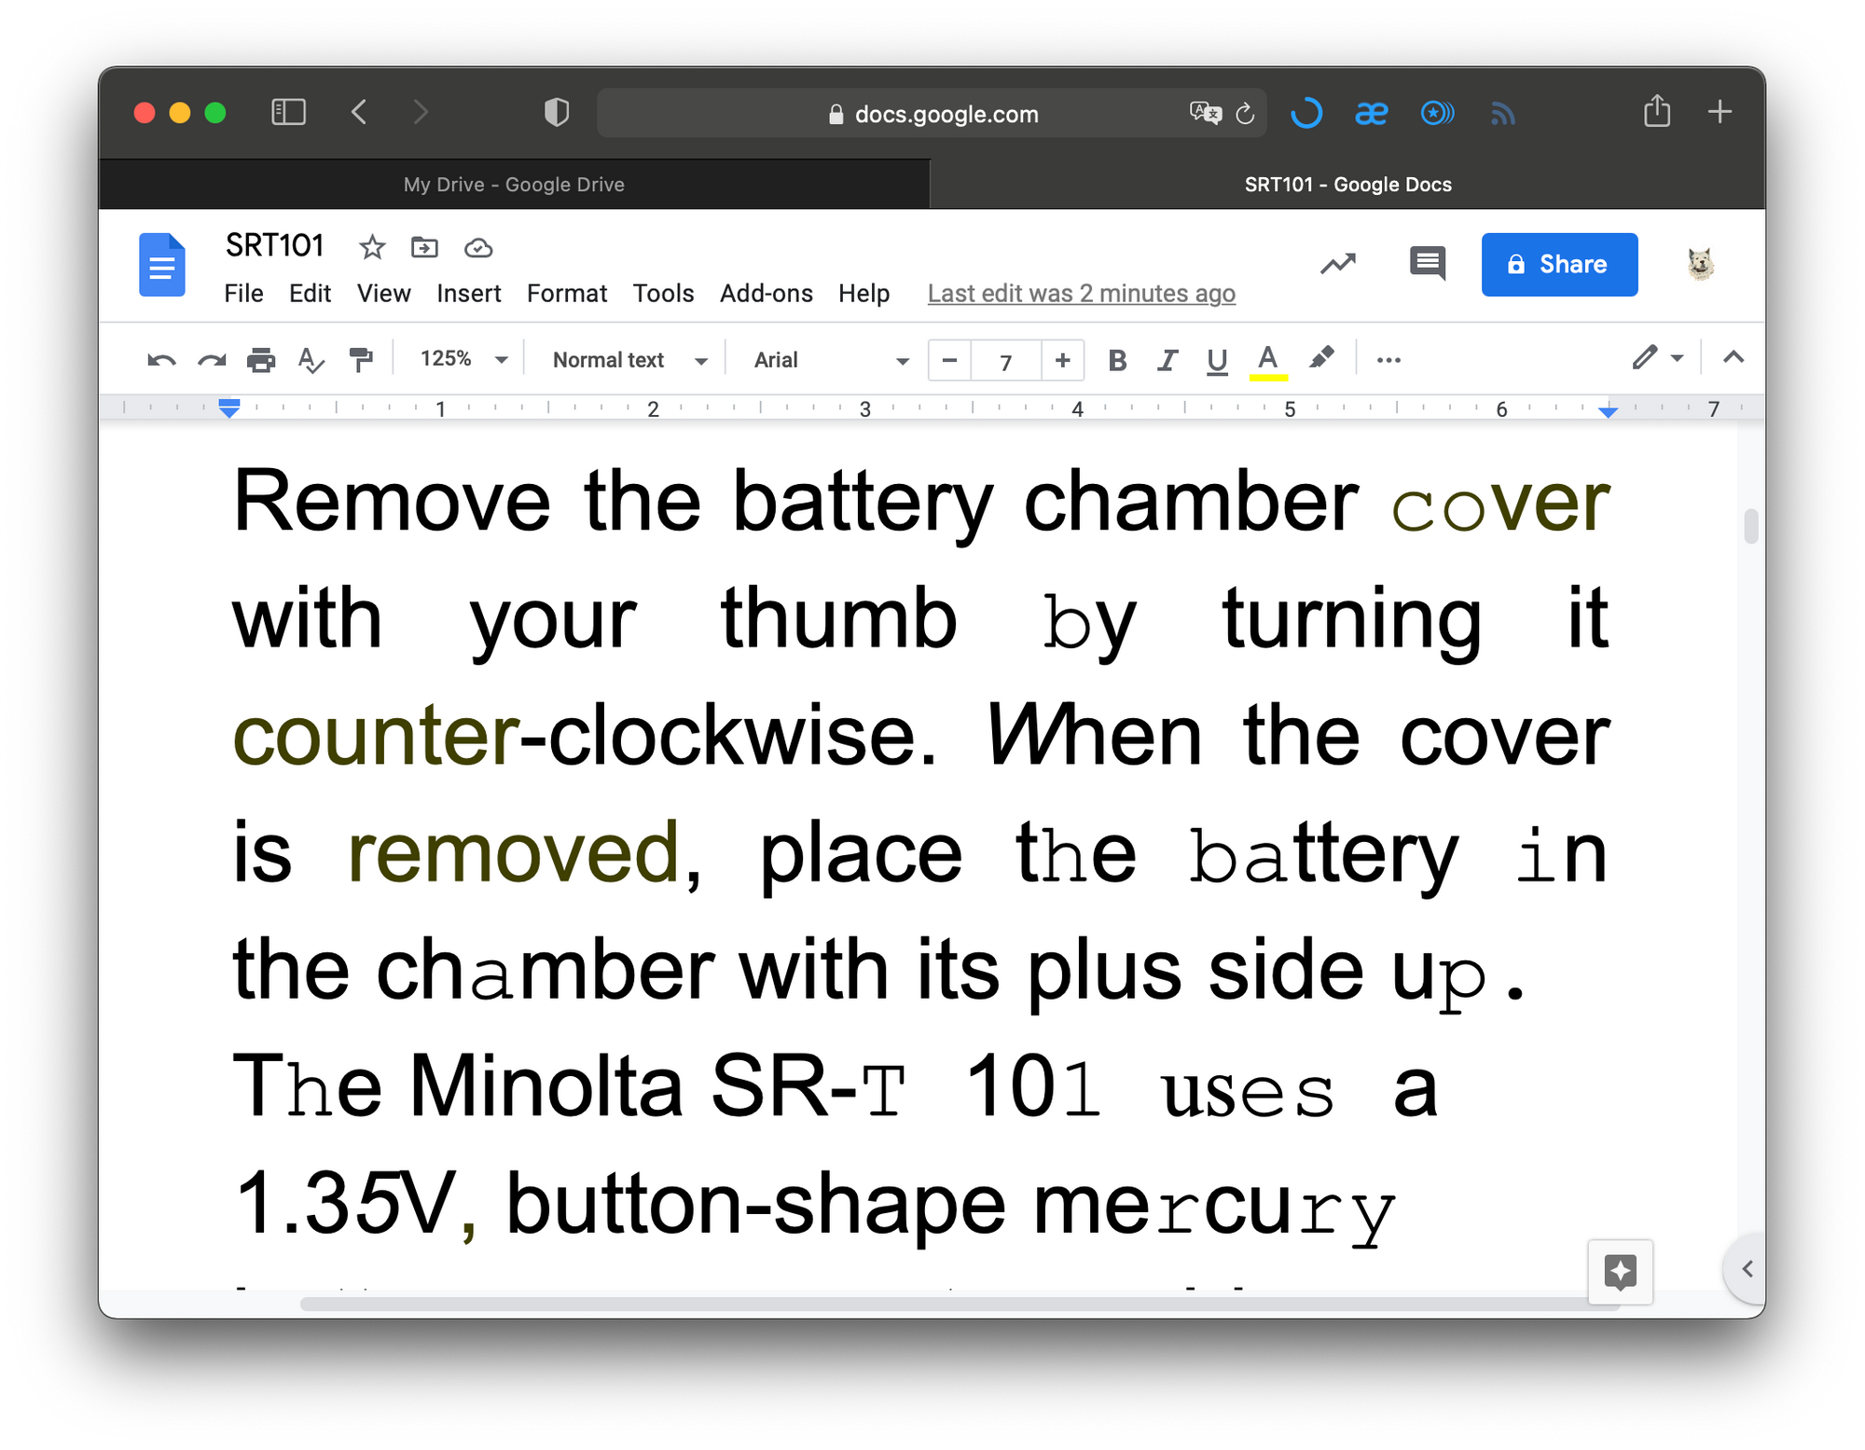The image size is (1865, 1450).
Task: Open the Normal text styles dropdown
Action: click(625, 360)
